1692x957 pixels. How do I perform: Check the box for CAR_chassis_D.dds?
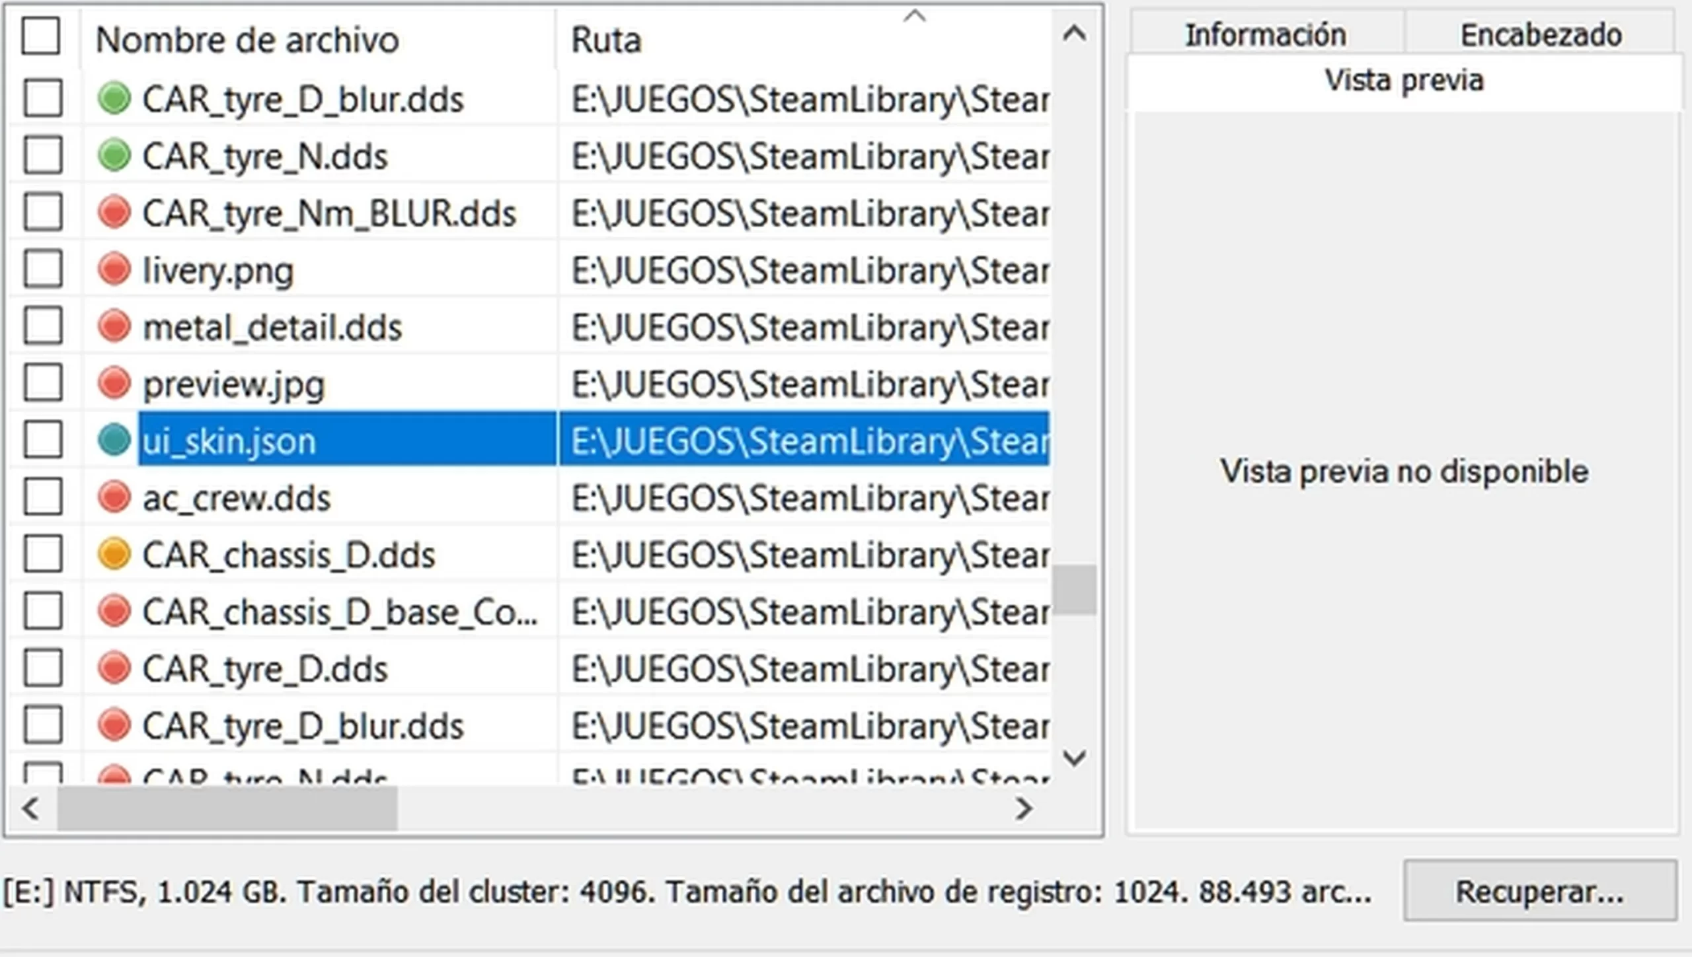[x=43, y=553]
